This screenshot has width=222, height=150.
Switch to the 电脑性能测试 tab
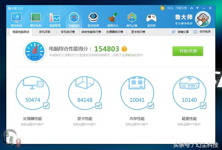click(21, 32)
